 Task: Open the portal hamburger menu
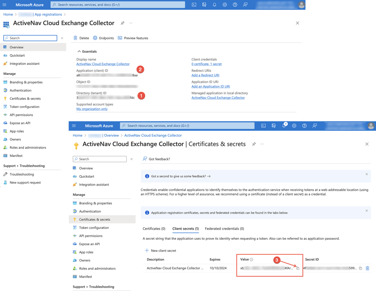coord(74,125)
